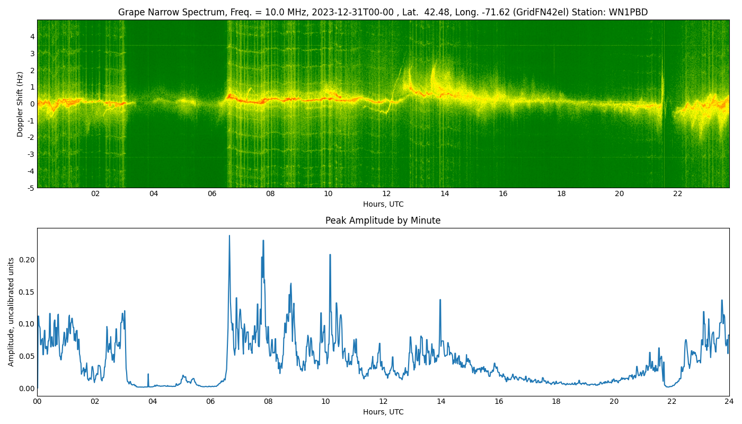Screen dimensions: 742x424
Task: Click the "Doppler Shift (Hz)" axis label
Action: [20, 104]
